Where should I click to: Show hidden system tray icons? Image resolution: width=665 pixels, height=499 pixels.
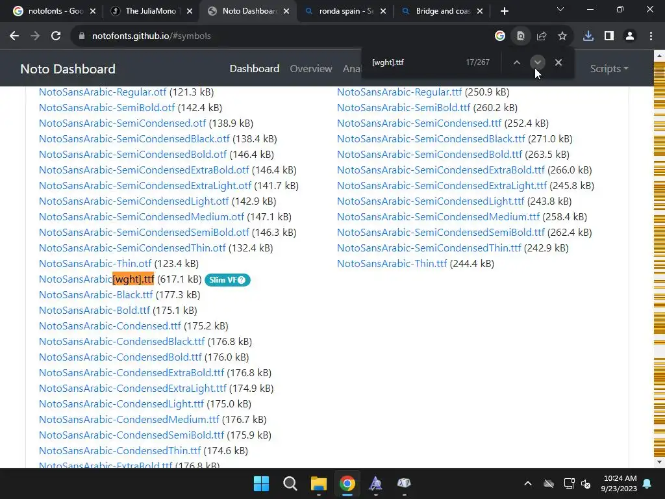(x=527, y=483)
